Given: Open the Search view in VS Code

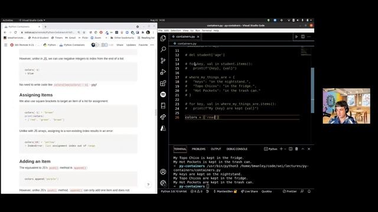Looking at the screenshot, I should 163,49.
